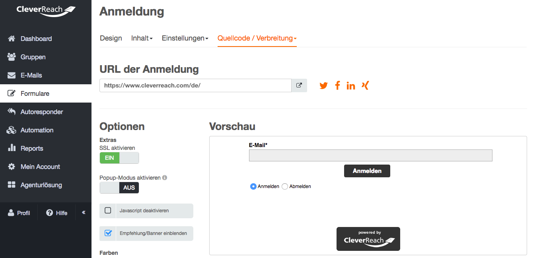Click the Autoresponder reply arrows icon

(x=12, y=112)
